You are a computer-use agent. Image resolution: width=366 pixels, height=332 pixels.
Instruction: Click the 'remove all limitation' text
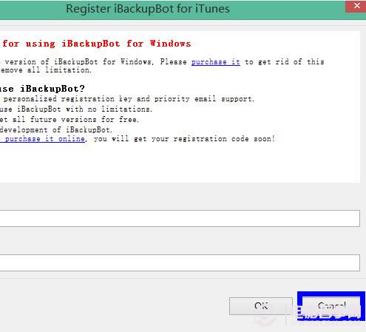point(46,70)
